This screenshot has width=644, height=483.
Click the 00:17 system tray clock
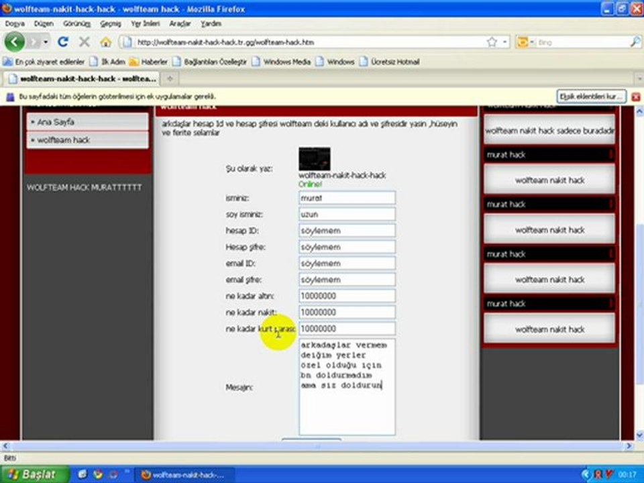(x=627, y=475)
